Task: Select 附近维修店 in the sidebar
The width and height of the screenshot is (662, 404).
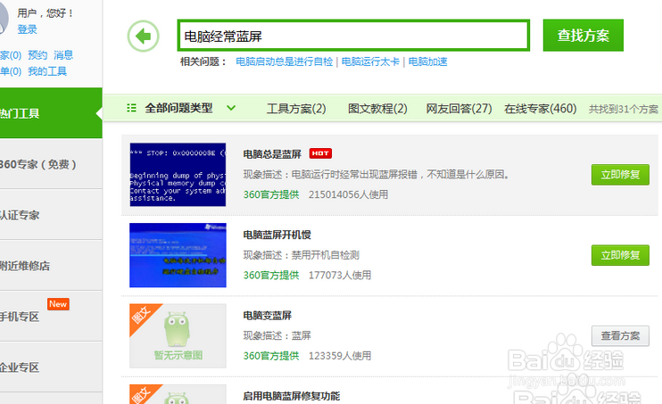Action: (x=51, y=266)
